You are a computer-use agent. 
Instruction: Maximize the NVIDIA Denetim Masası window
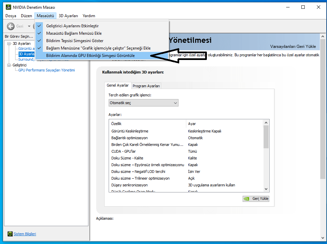tap(303, 7)
